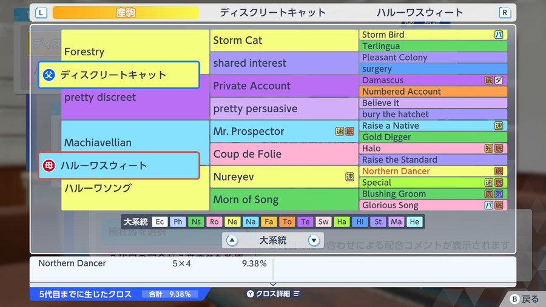546x307 pixels.
Task: Click the L shoulder button icon
Action: tap(41, 13)
